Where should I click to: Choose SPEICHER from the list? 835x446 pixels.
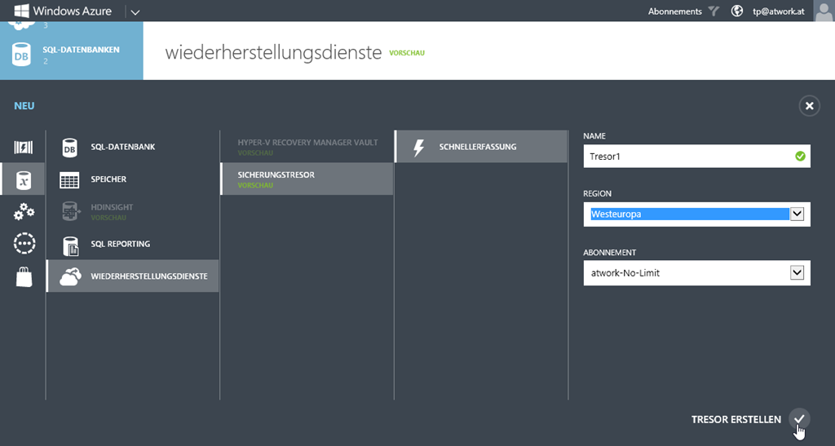133,179
